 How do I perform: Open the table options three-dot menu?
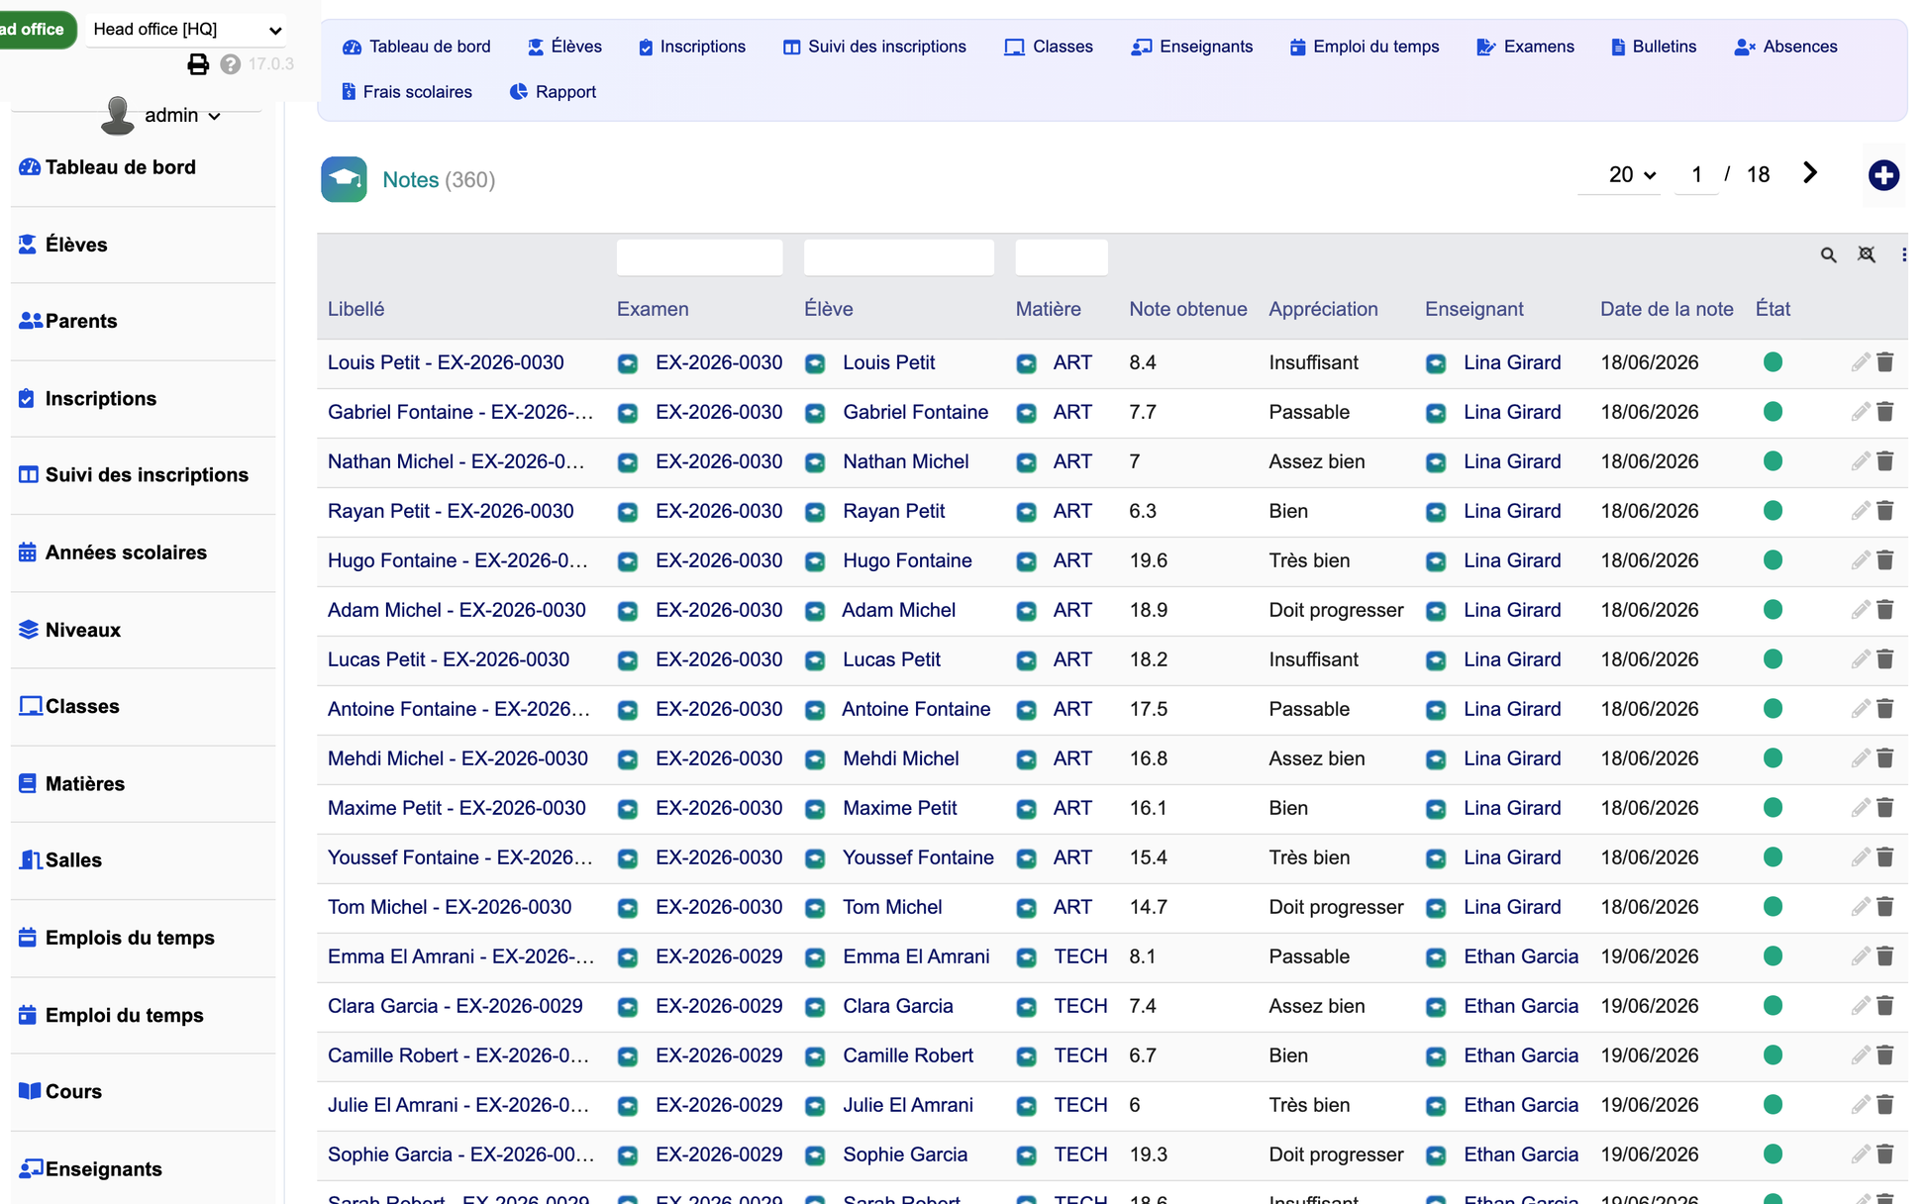(1904, 255)
